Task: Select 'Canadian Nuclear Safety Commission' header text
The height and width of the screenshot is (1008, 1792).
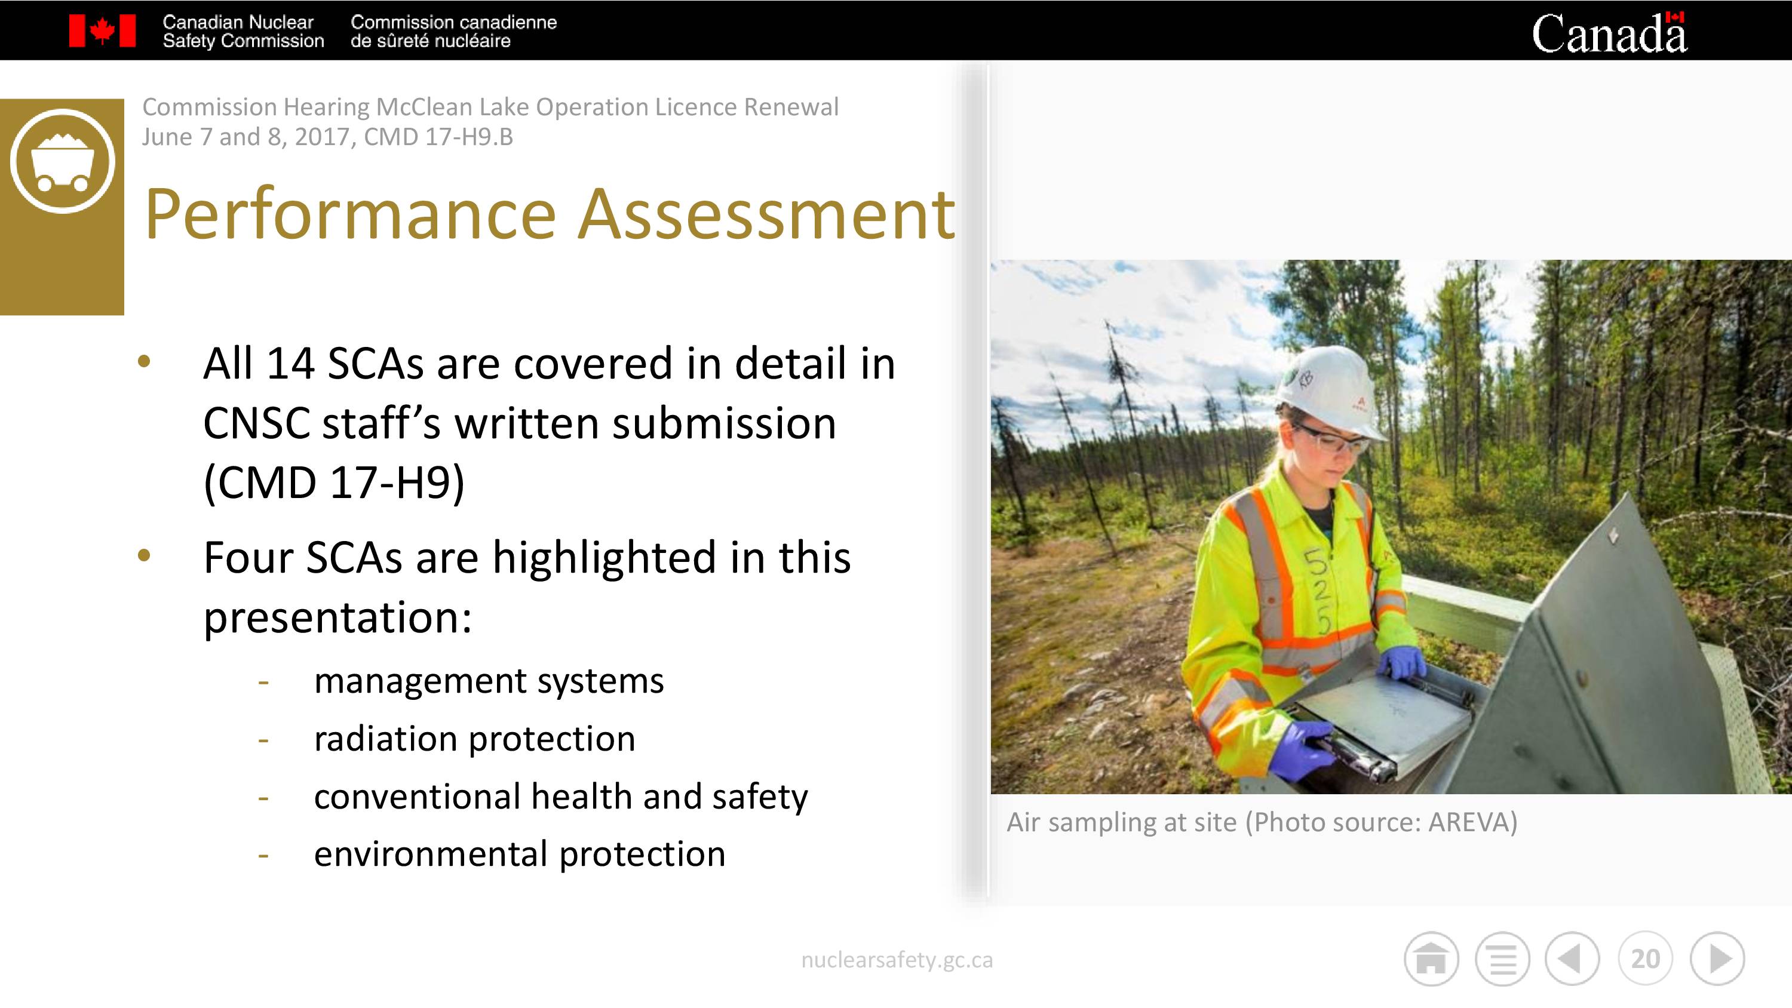Action: 244,31
